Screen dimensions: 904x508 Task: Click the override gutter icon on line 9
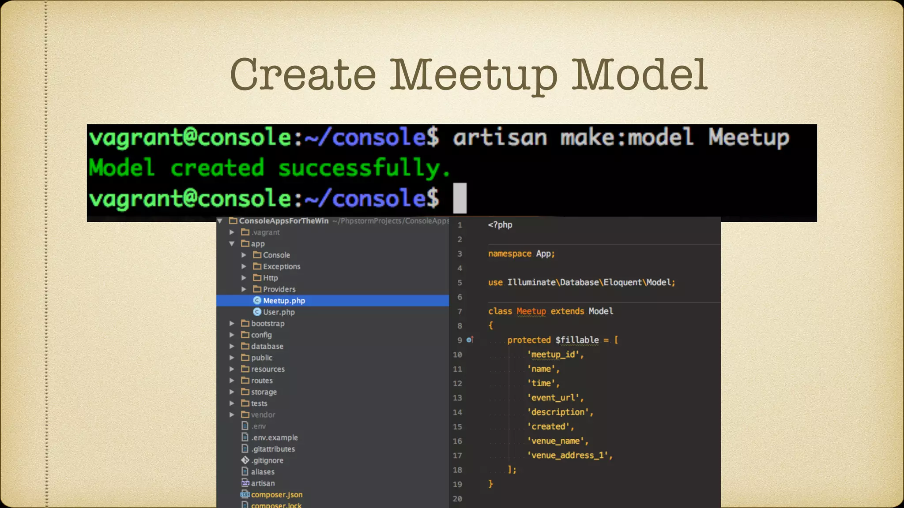470,340
